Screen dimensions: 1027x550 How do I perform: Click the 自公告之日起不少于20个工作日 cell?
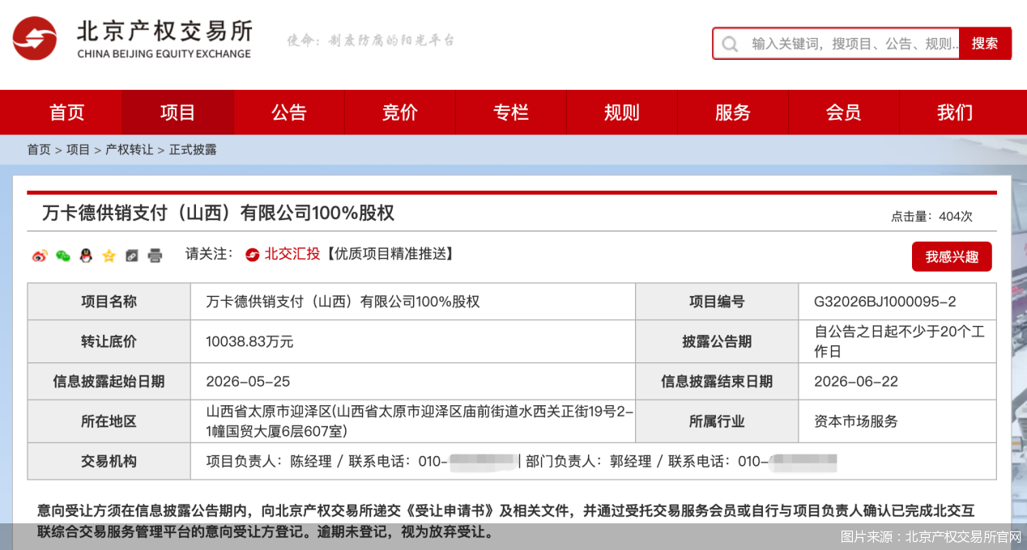pos(897,341)
